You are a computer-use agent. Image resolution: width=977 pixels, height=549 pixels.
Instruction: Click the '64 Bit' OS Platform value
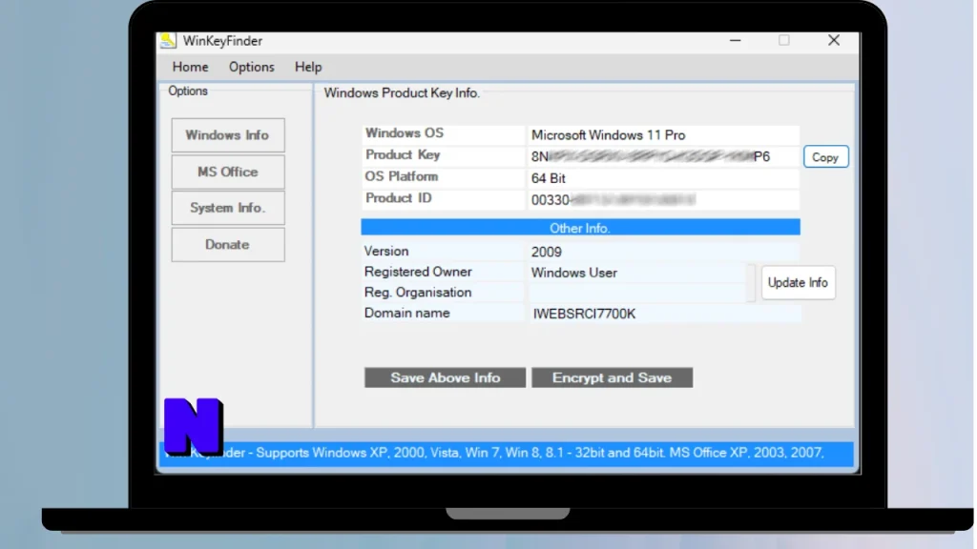click(549, 178)
